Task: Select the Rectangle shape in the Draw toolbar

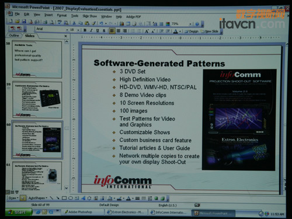Action: pos(64,198)
